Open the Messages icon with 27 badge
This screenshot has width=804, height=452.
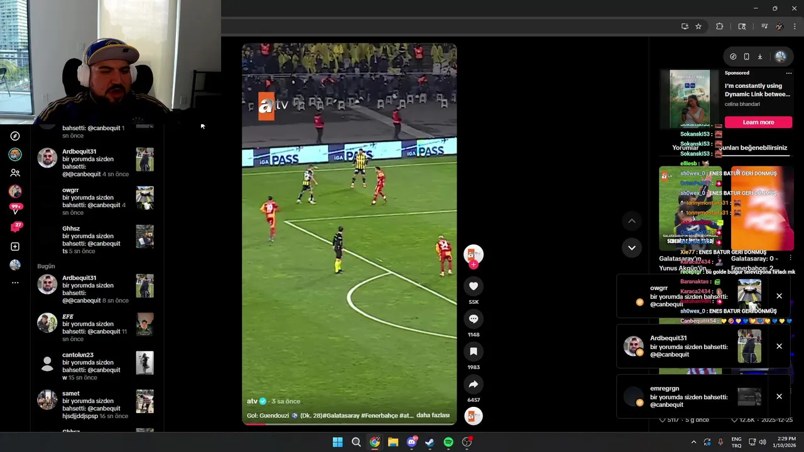click(15, 227)
